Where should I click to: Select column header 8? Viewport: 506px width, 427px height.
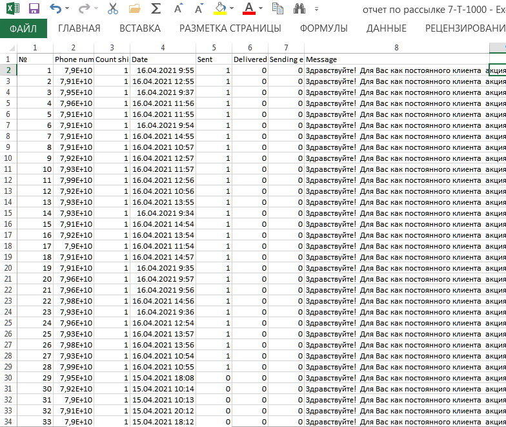(x=396, y=48)
